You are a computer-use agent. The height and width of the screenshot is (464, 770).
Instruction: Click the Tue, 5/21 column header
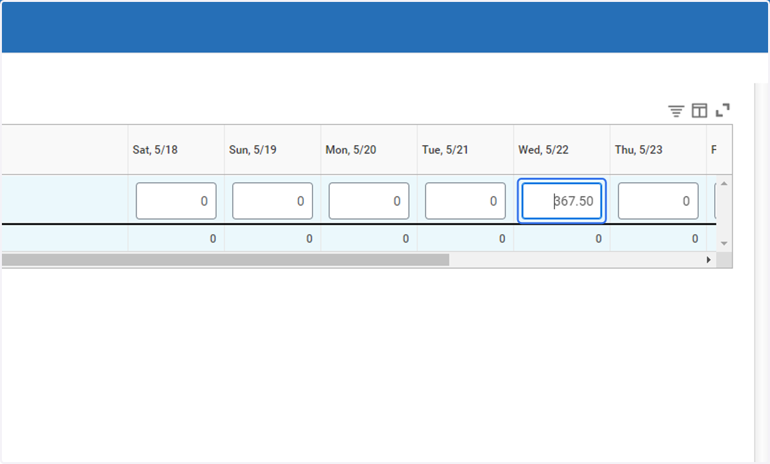(x=465, y=150)
